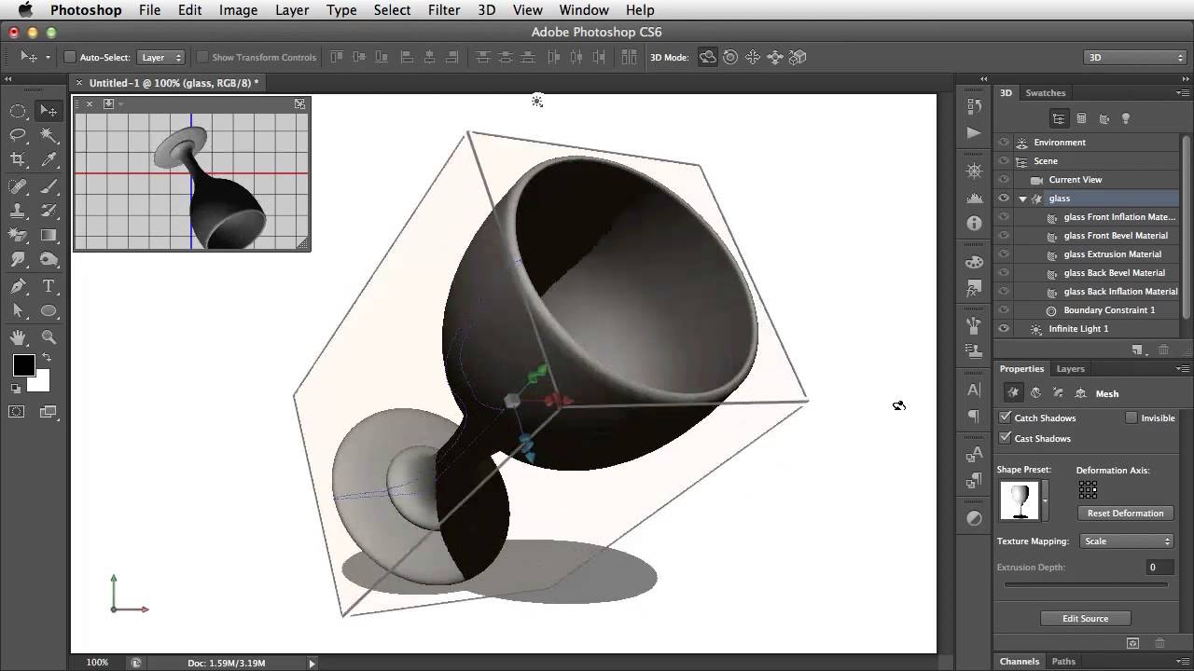1194x671 pixels.
Task: Select the Zoom tool
Action: point(48,336)
